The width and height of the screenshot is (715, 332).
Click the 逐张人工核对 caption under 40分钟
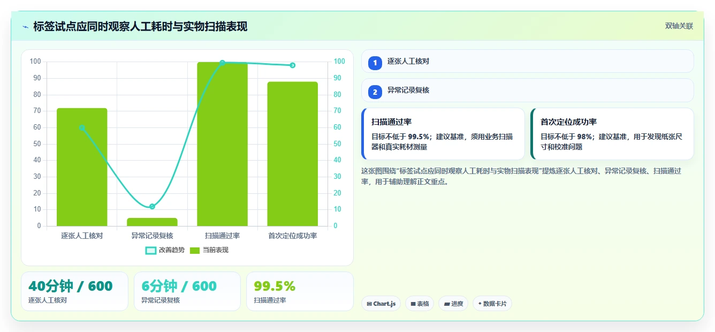(x=48, y=300)
